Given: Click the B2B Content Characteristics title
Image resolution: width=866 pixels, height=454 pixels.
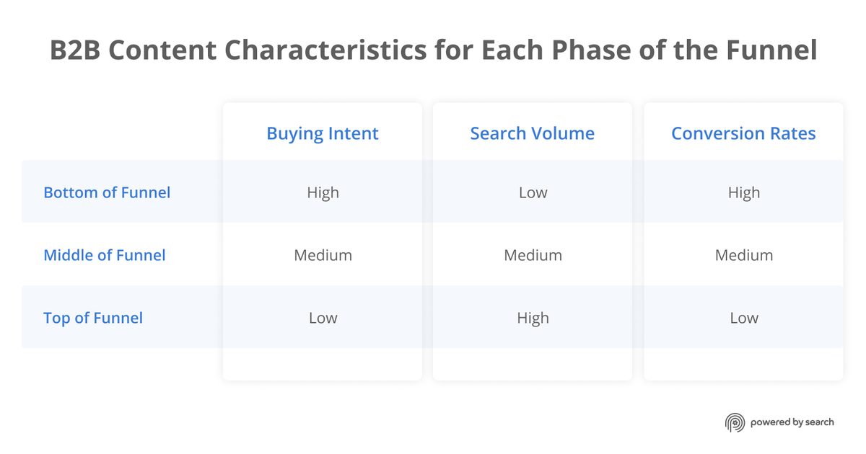Looking at the screenshot, I should pos(433,50).
